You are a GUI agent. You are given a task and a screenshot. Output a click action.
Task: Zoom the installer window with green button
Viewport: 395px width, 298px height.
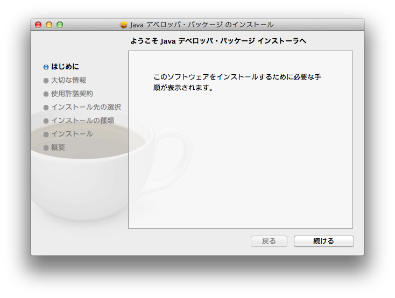click(x=60, y=25)
